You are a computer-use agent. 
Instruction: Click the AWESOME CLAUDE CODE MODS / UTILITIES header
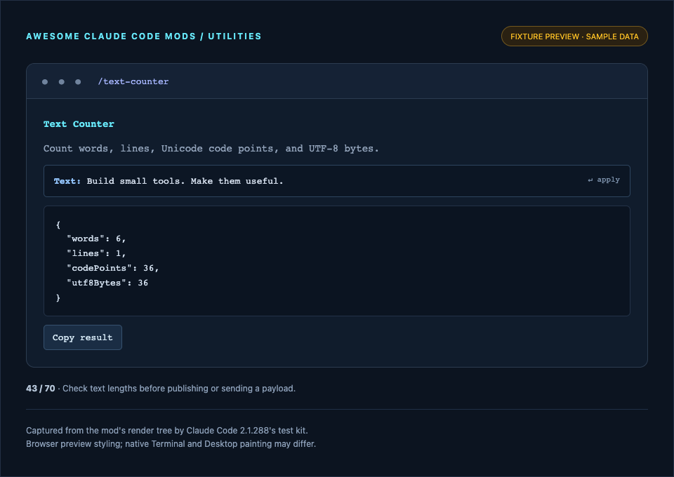(x=143, y=36)
